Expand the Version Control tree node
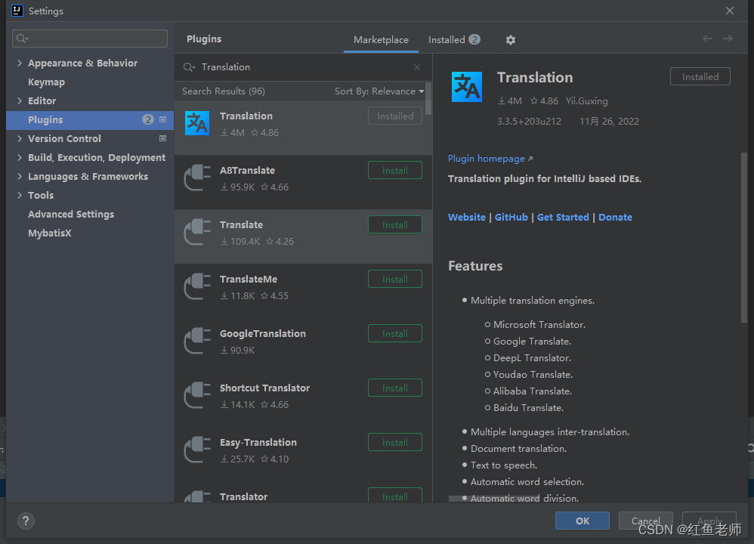754x544 pixels. [20, 138]
